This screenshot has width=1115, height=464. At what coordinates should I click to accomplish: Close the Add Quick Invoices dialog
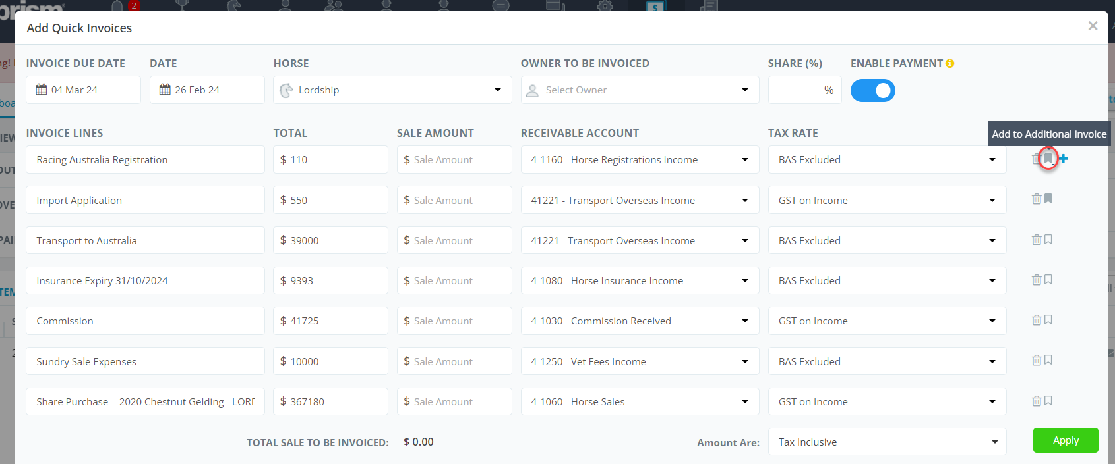pyautogui.click(x=1093, y=26)
